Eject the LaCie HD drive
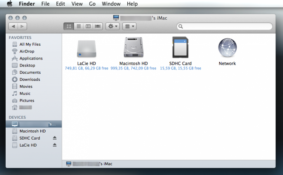This screenshot has height=175, width=283. click(55, 145)
